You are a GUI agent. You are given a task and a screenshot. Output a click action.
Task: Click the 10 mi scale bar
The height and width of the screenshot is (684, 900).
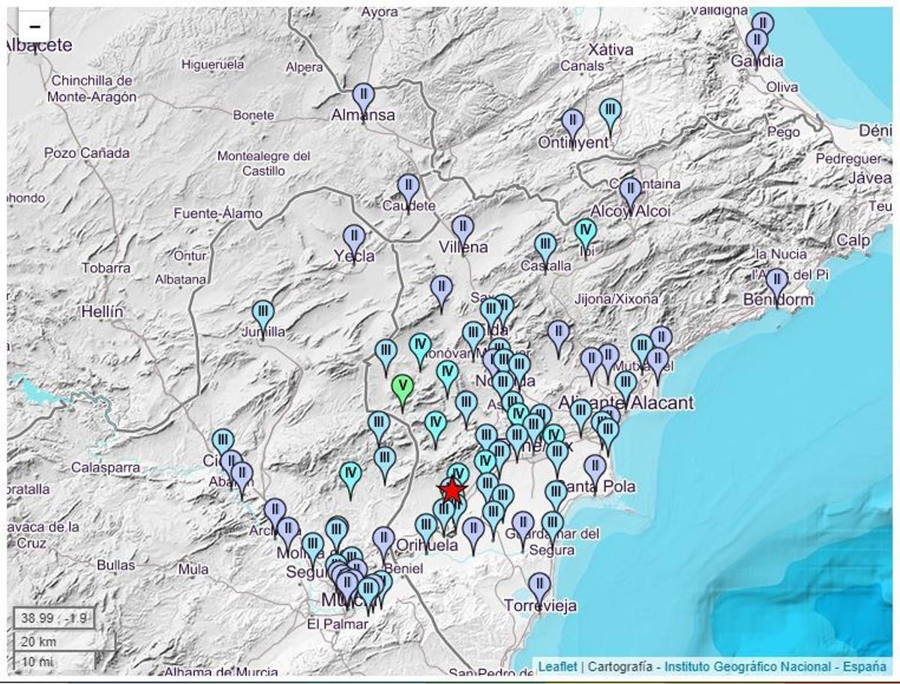(53, 661)
